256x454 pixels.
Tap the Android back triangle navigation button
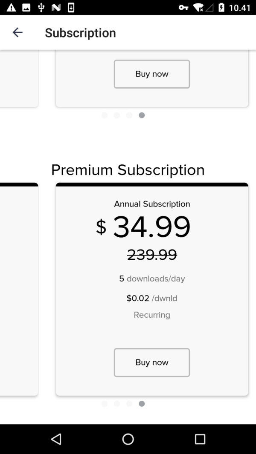point(56,439)
